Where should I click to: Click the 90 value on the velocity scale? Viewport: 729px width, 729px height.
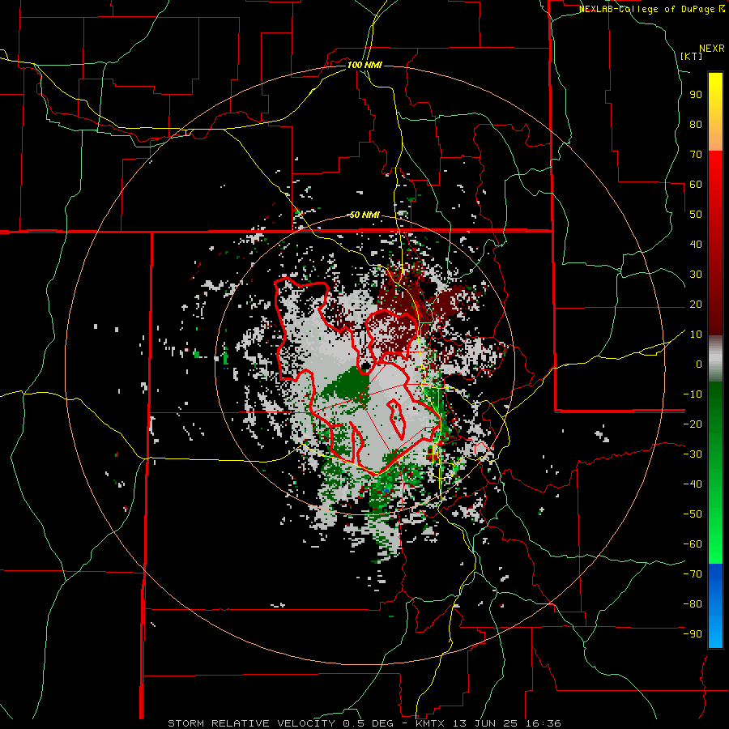(696, 95)
